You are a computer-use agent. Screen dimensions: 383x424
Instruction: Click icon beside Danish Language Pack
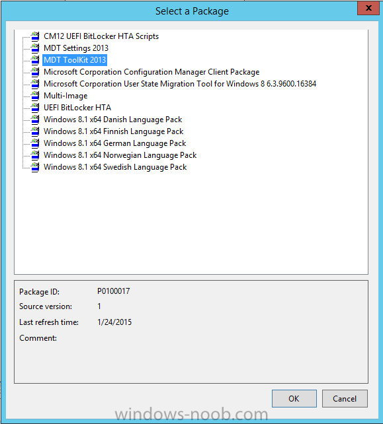[35, 120]
